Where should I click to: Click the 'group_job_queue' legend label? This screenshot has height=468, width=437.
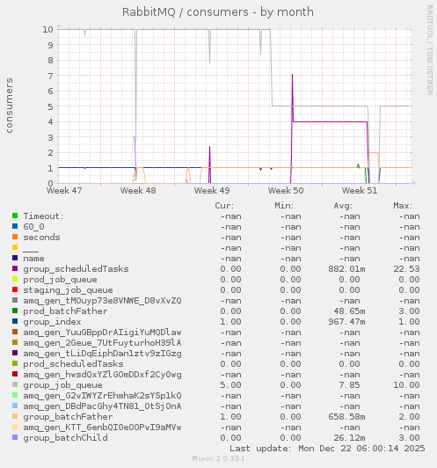[x=63, y=385]
